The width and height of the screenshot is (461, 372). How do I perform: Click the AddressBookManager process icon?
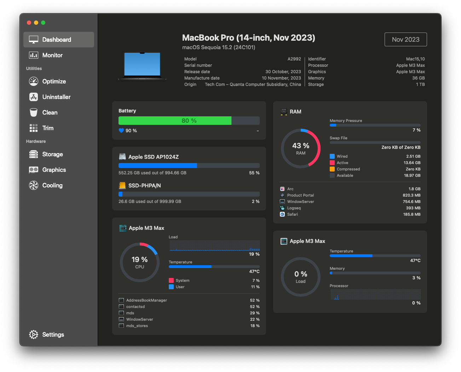tap(121, 300)
